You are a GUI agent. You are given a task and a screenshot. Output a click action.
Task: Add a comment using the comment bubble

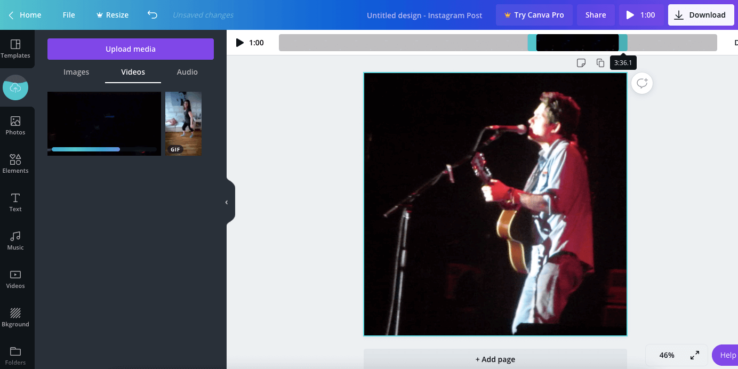click(x=641, y=83)
